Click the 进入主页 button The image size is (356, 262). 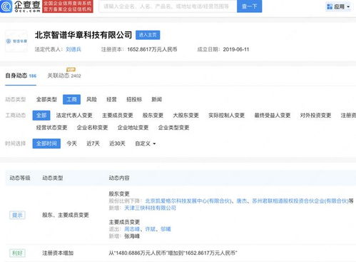point(148,35)
